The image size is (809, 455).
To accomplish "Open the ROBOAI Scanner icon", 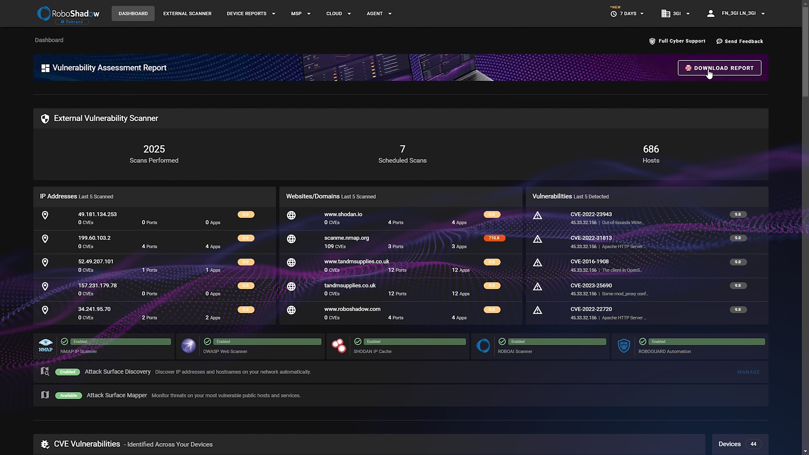I will [484, 345].
